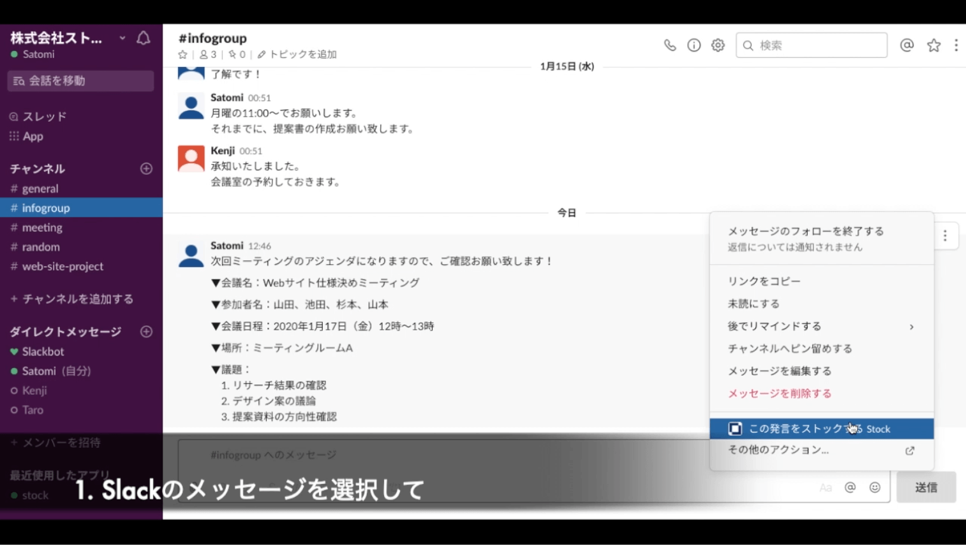Open starred items star icon
The width and height of the screenshot is (966, 546).
coord(933,45)
